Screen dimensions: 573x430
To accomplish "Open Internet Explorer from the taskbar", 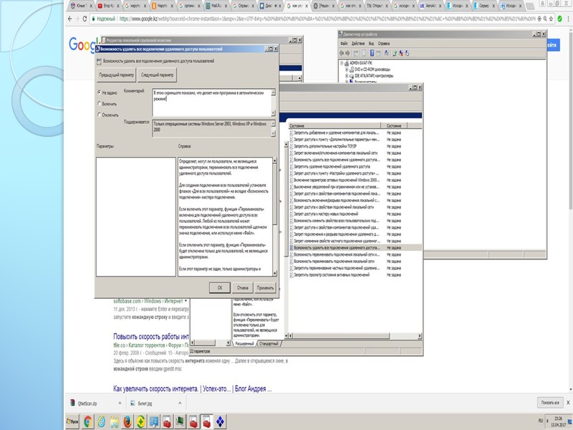I will click(x=101, y=421).
